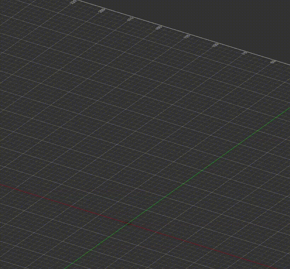This screenshot has height=269, width=290.
Task: Click empty background beyond the grid edge
Action: click(212, 18)
